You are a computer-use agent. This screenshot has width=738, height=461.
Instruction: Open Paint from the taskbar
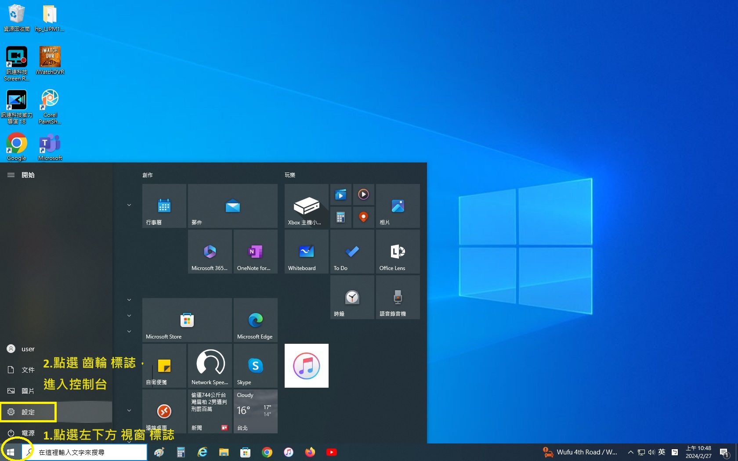pos(159,452)
